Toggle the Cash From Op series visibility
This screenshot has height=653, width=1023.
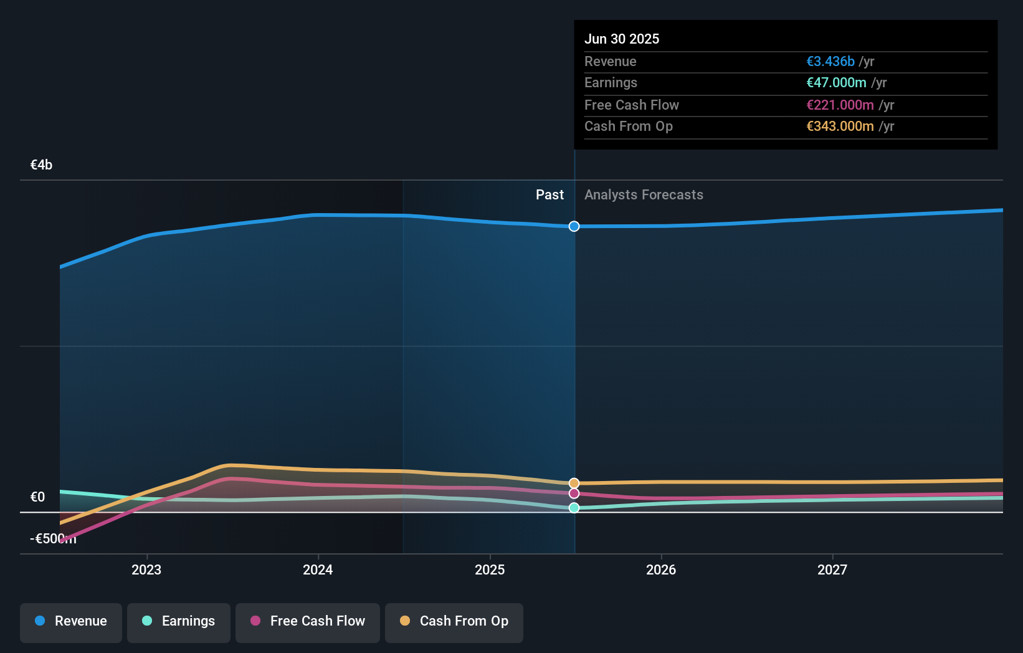(x=454, y=622)
